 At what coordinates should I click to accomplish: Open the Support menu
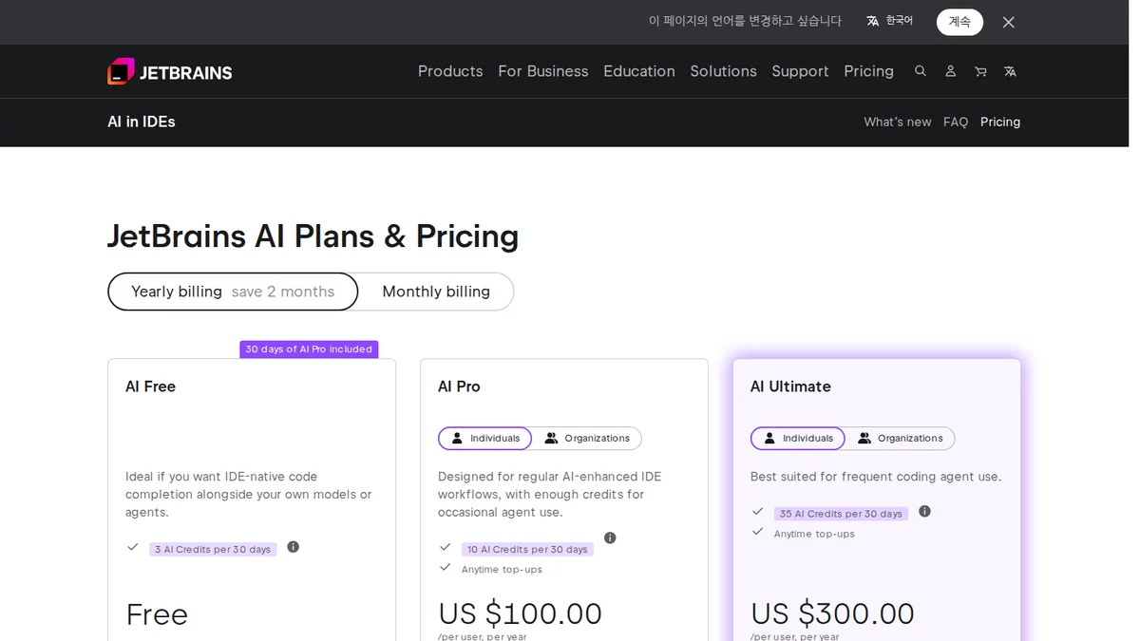(800, 71)
